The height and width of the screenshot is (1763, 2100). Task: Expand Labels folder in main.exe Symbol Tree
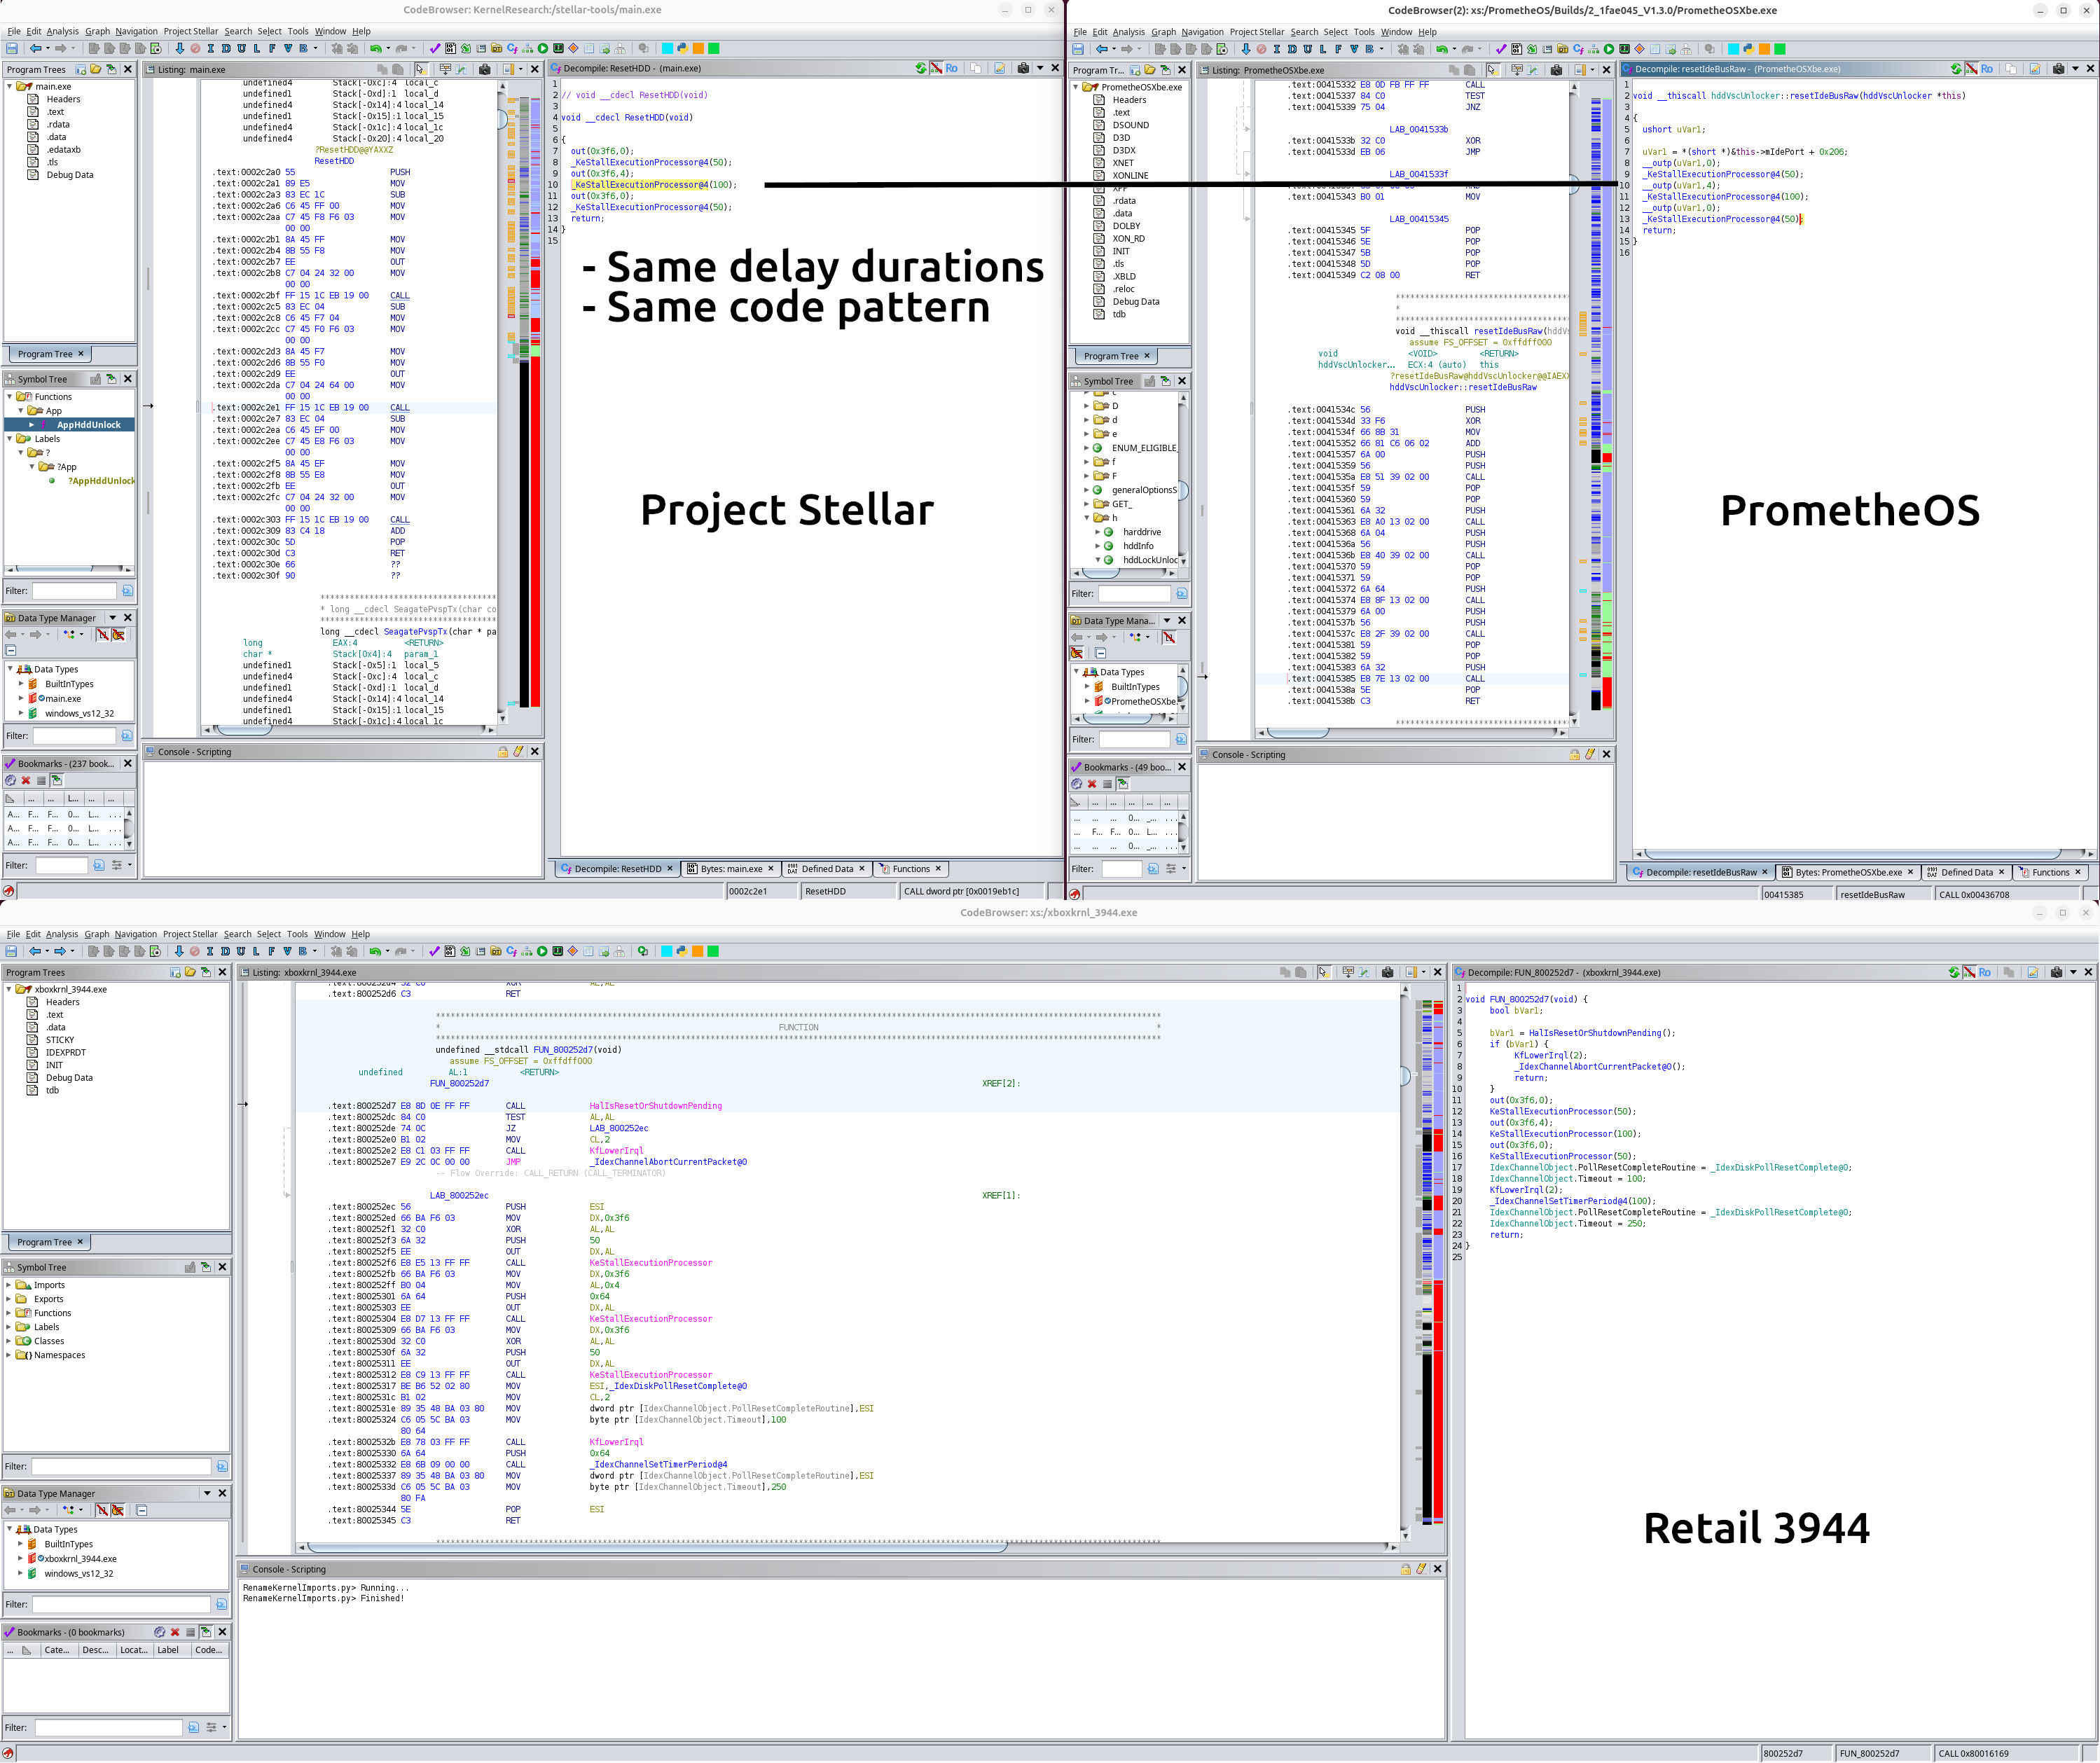coord(10,439)
